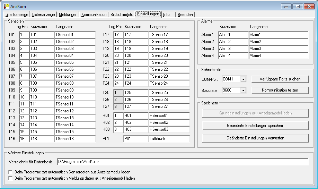Image resolution: width=318 pixels, height=189 pixels.
Task: Open the Bildschirmfoto tab
Action: click(x=122, y=15)
